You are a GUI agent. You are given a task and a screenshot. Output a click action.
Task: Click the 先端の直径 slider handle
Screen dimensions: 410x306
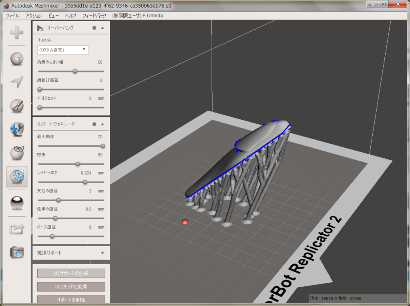[55, 218]
